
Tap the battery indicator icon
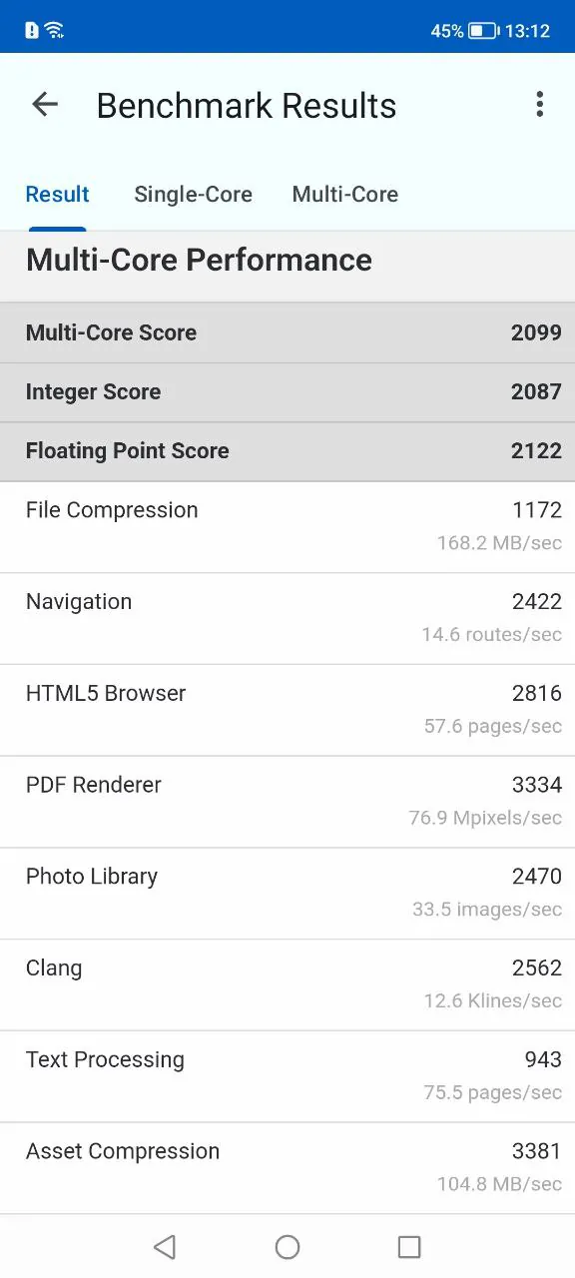[483, 31]
